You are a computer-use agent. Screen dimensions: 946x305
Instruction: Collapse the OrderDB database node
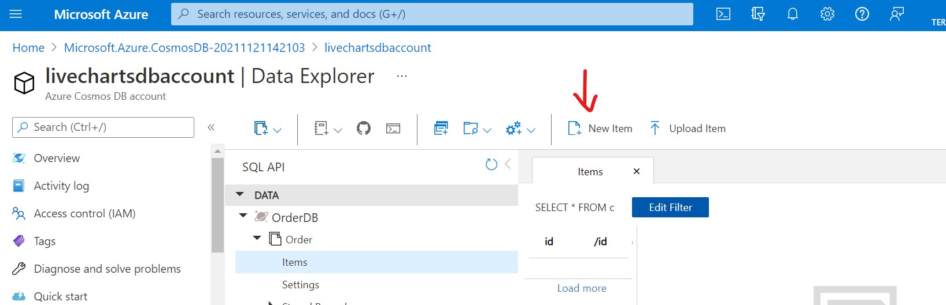pyautogui.click(x=243, y=216)
